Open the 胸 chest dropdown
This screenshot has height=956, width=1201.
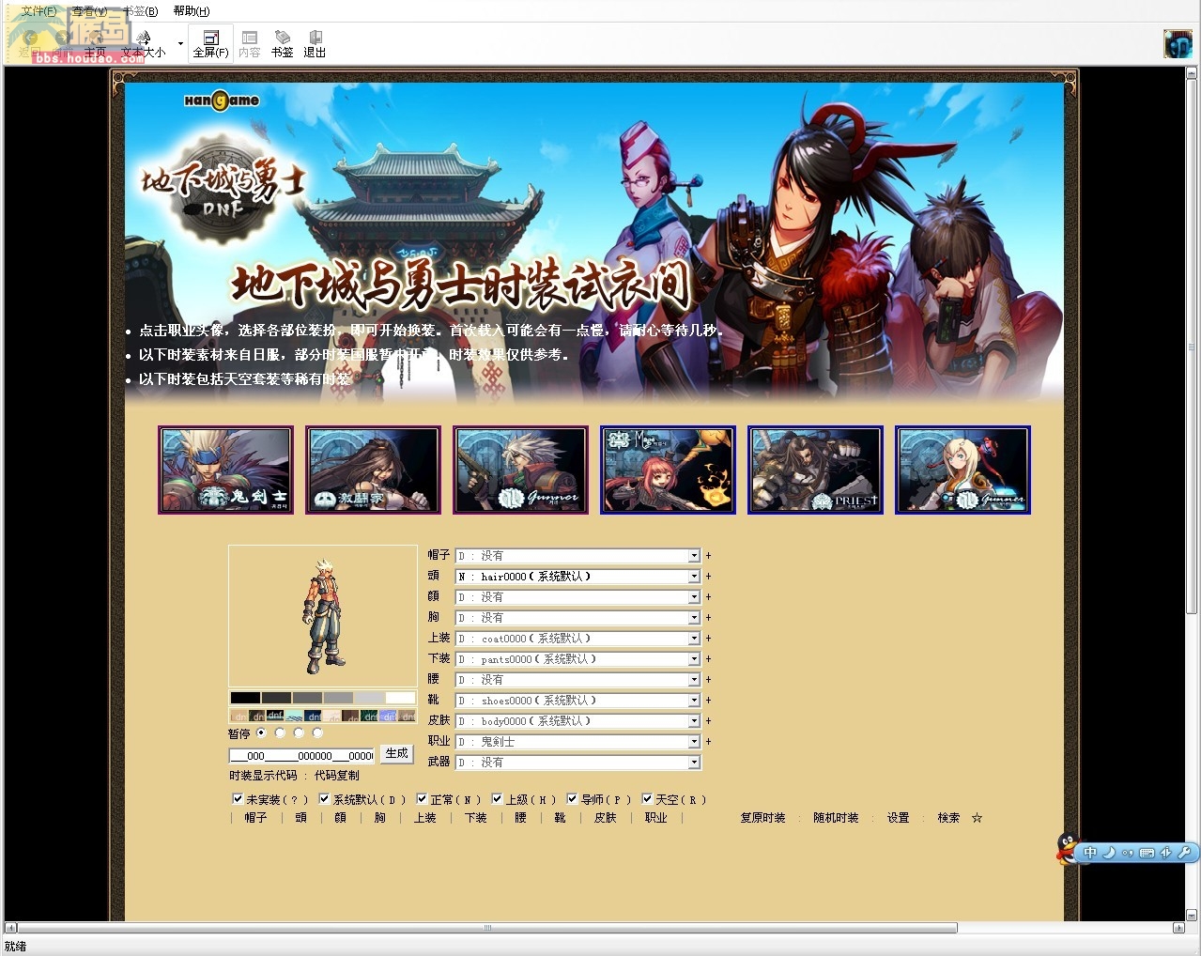click(577, 618)
